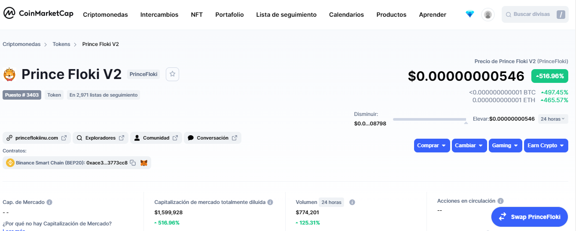Screen dimensions: 576x231
Task: Click info icon next to Volumen 24 horas
Action: (352, 202)
